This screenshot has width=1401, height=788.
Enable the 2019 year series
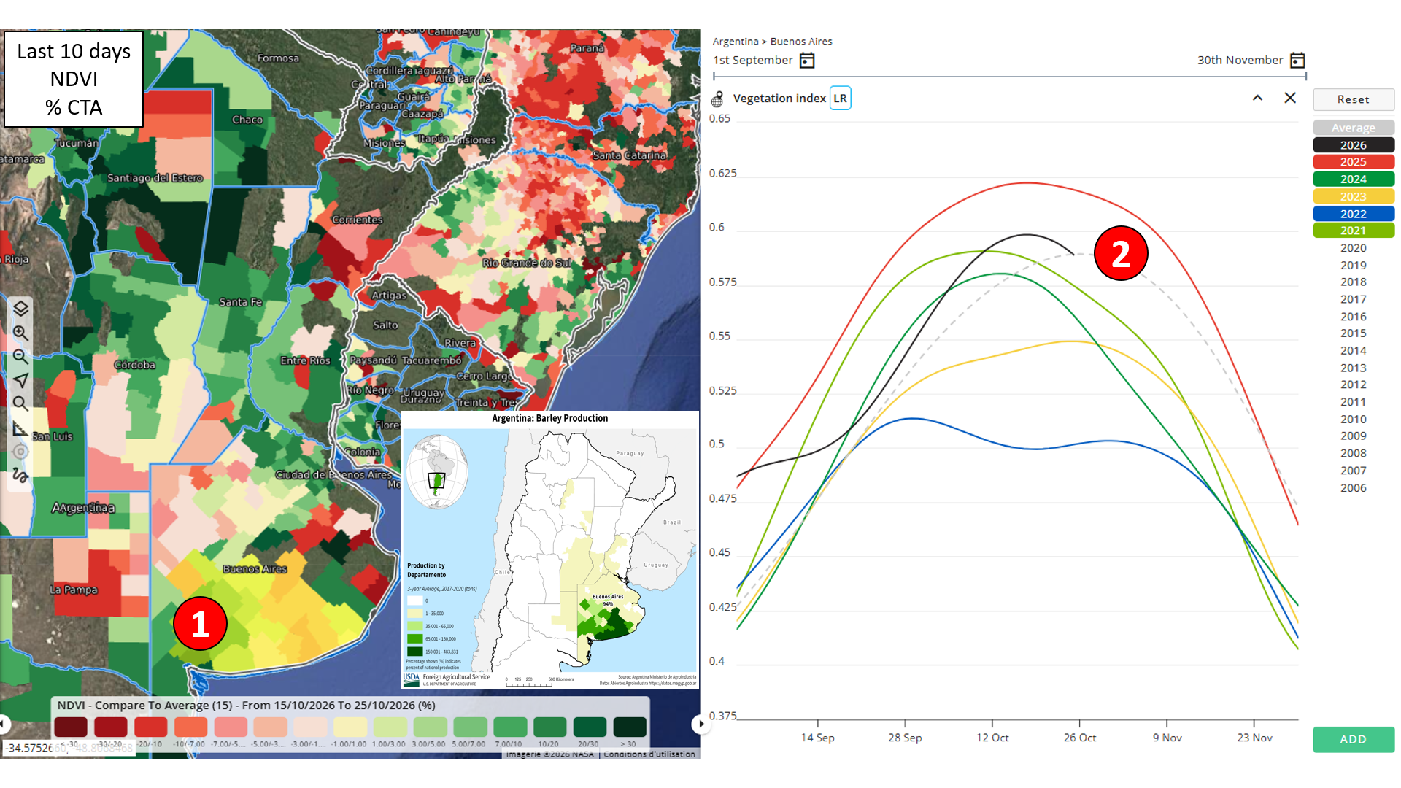click(x=1354, y=266)
